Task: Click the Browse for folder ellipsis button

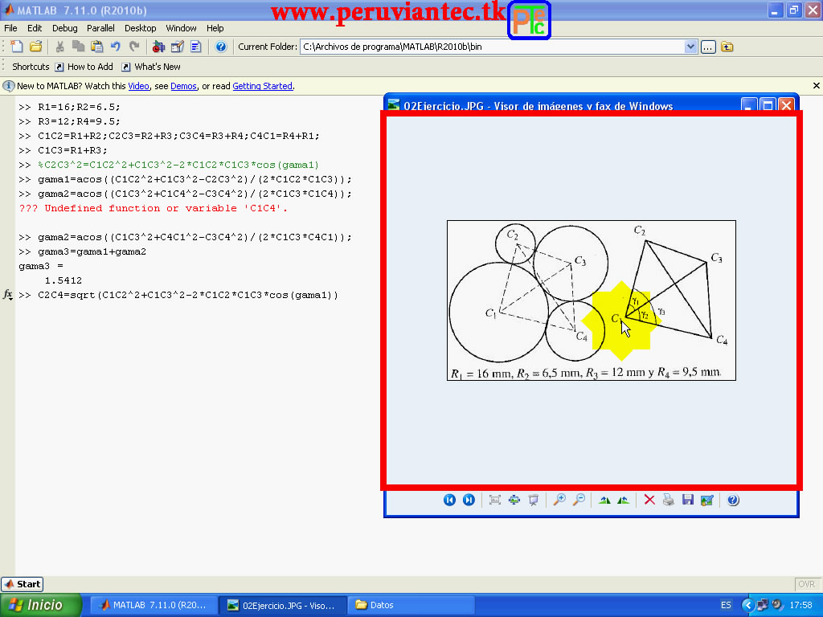Action: tap(706, 47)
